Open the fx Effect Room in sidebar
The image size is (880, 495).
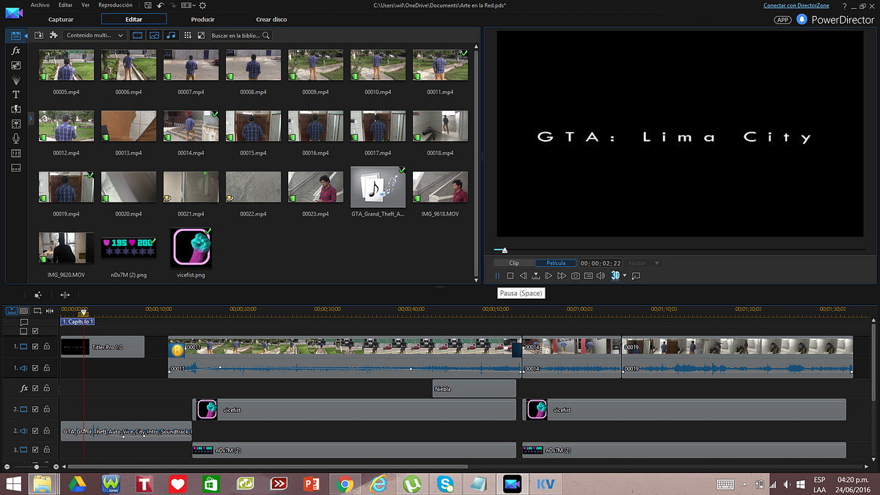point(15,51)
